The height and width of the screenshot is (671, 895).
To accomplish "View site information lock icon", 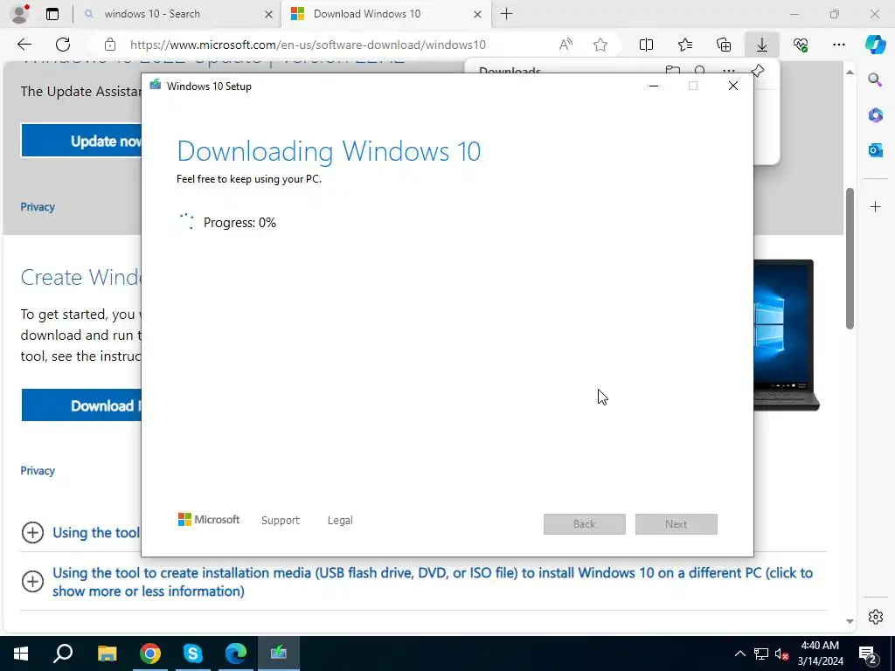I will coord(110,45).
